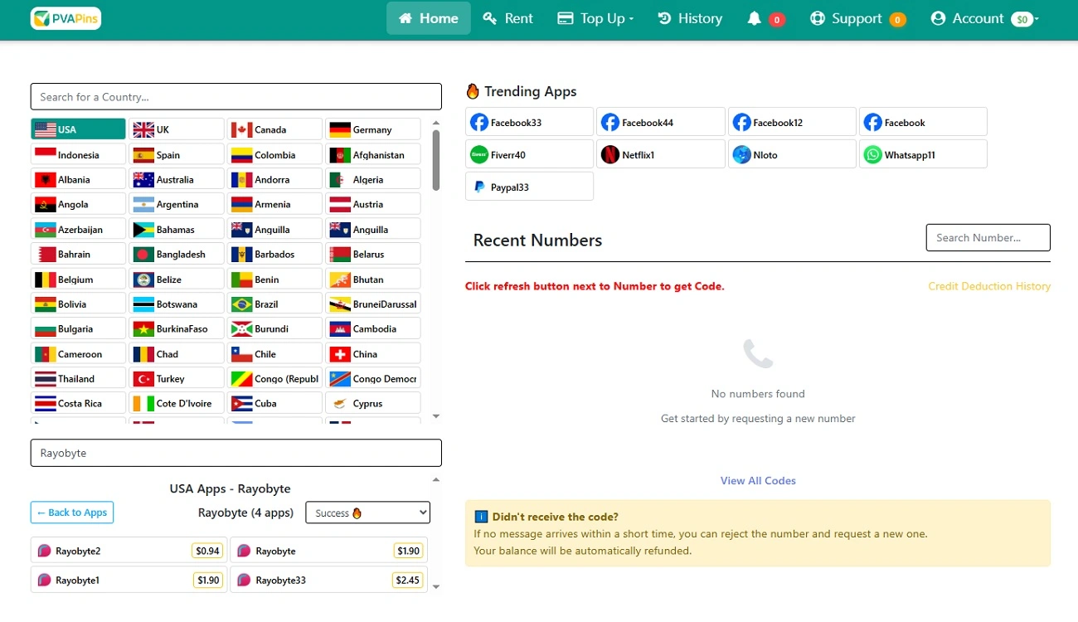
Task: Select the USA flag country
Action: (79, 129)
